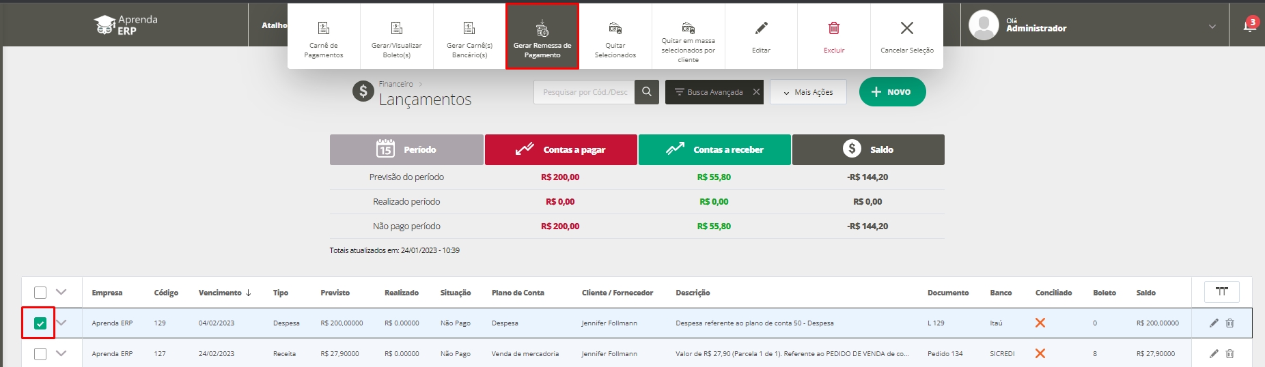Focus the Pesquisar por Cód./Desc field
The image size is (1265, 367).
[584, 92]
